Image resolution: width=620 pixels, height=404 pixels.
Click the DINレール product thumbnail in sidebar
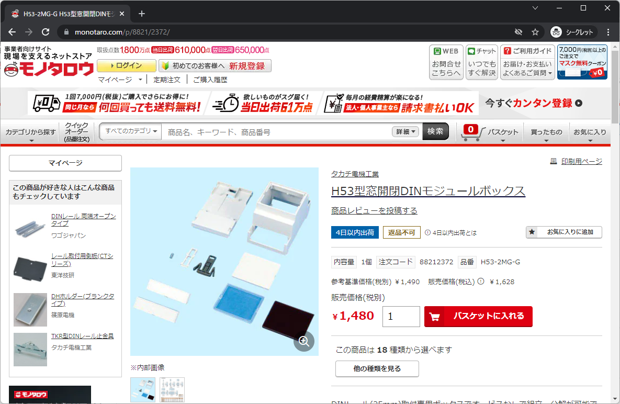pyautogui.click(x=30, y=229)
